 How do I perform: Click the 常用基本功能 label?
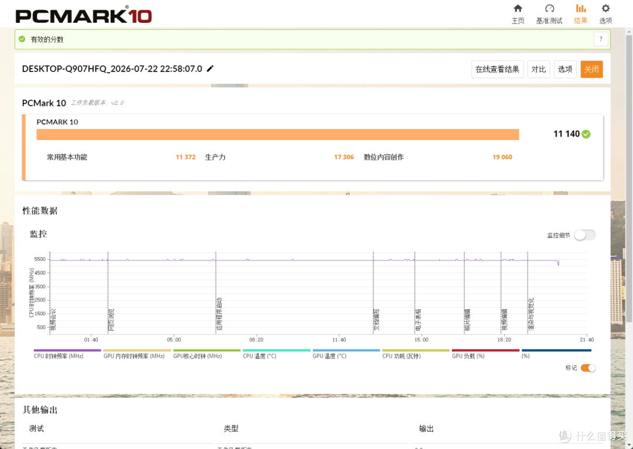pyautogui.click(x=67, y=157)
